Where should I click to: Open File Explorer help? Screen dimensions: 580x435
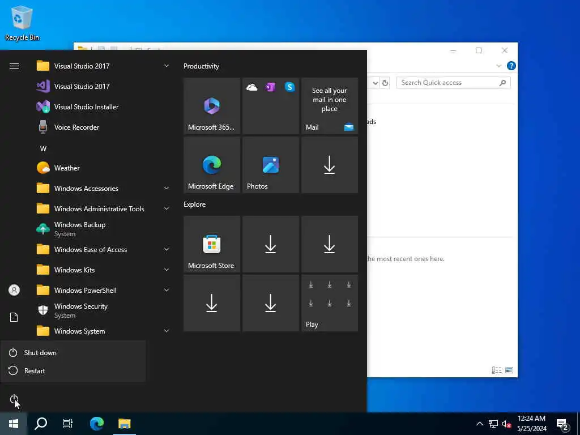511,66
